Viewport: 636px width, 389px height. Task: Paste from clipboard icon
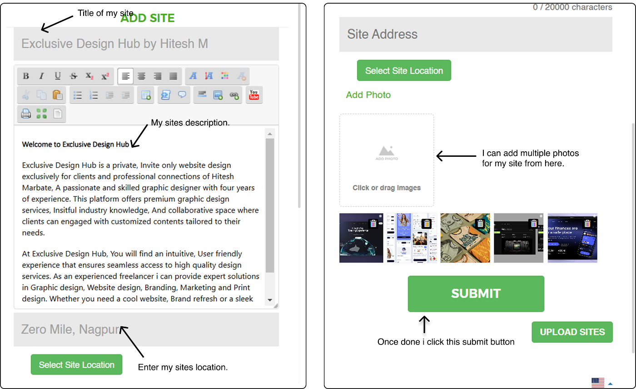pyautogui.click(x=57, y=95)
